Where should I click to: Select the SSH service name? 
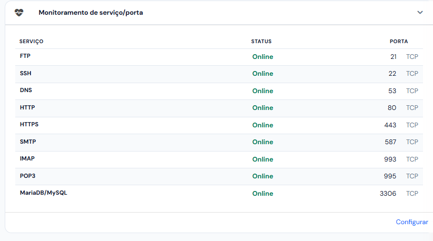coord(25,74)
